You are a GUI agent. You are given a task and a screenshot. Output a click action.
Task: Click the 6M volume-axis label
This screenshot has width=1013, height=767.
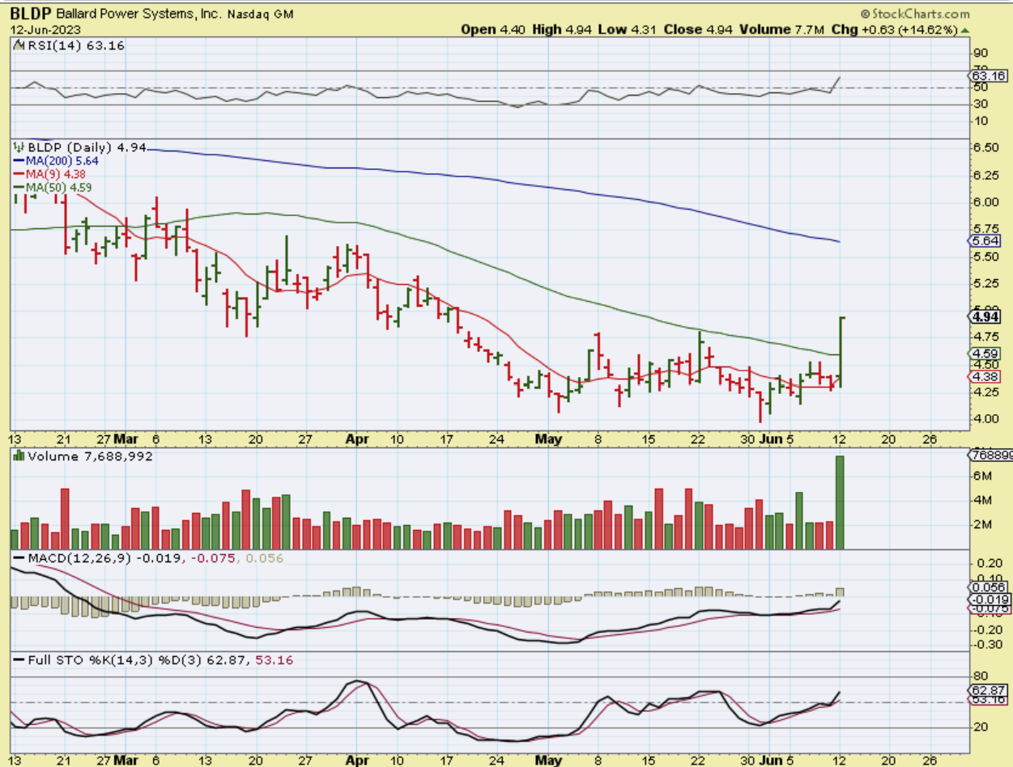[982, 476]
